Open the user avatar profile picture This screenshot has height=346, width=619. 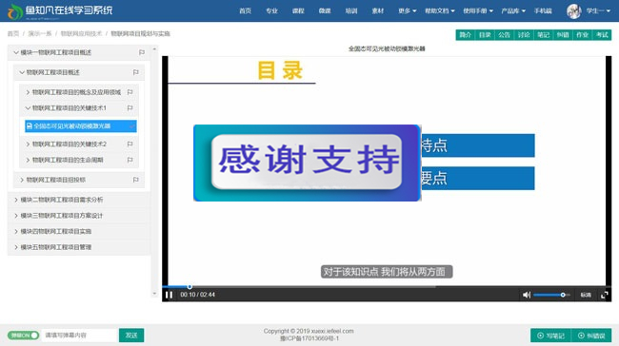pos(573,11)
